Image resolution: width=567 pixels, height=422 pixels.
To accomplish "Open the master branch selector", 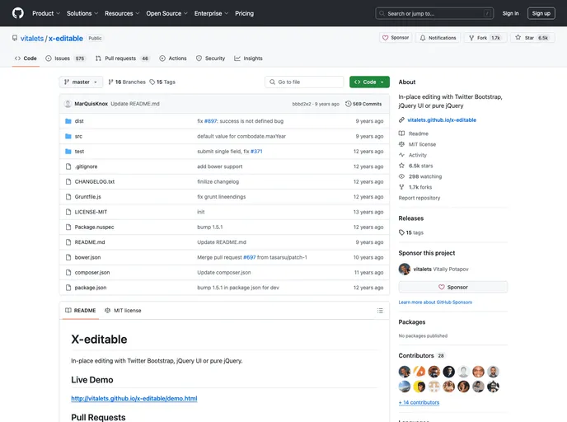I will [x=81, y=82].
